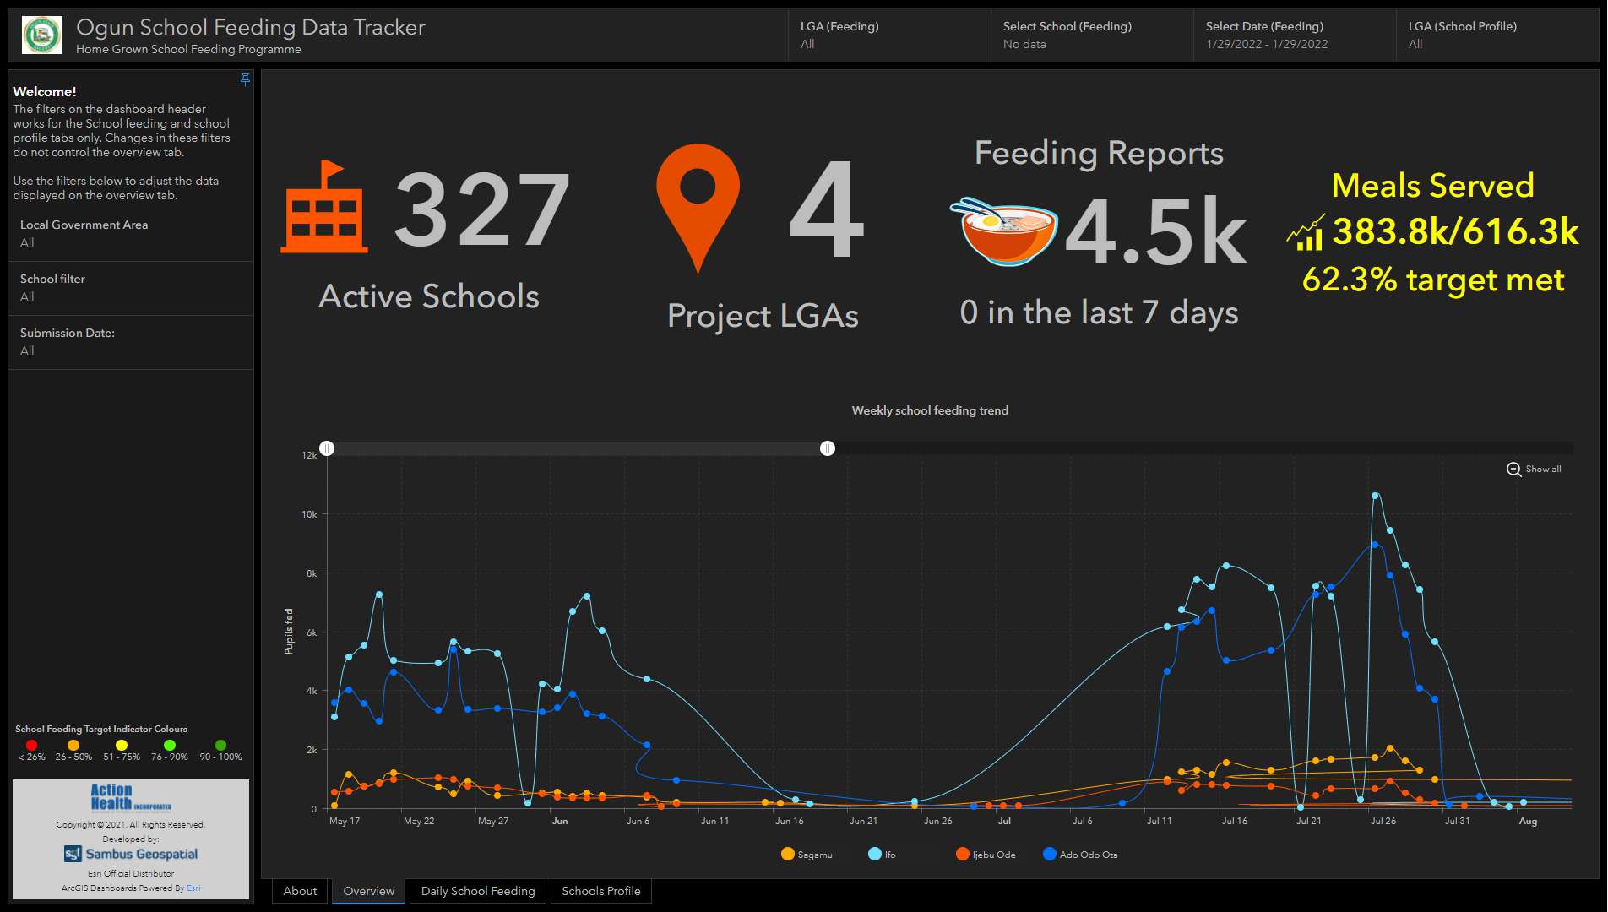Screen dimensions: 1608x912
Task: Switch to the Daily School Feeding tab
Action: tap(477, 891)
